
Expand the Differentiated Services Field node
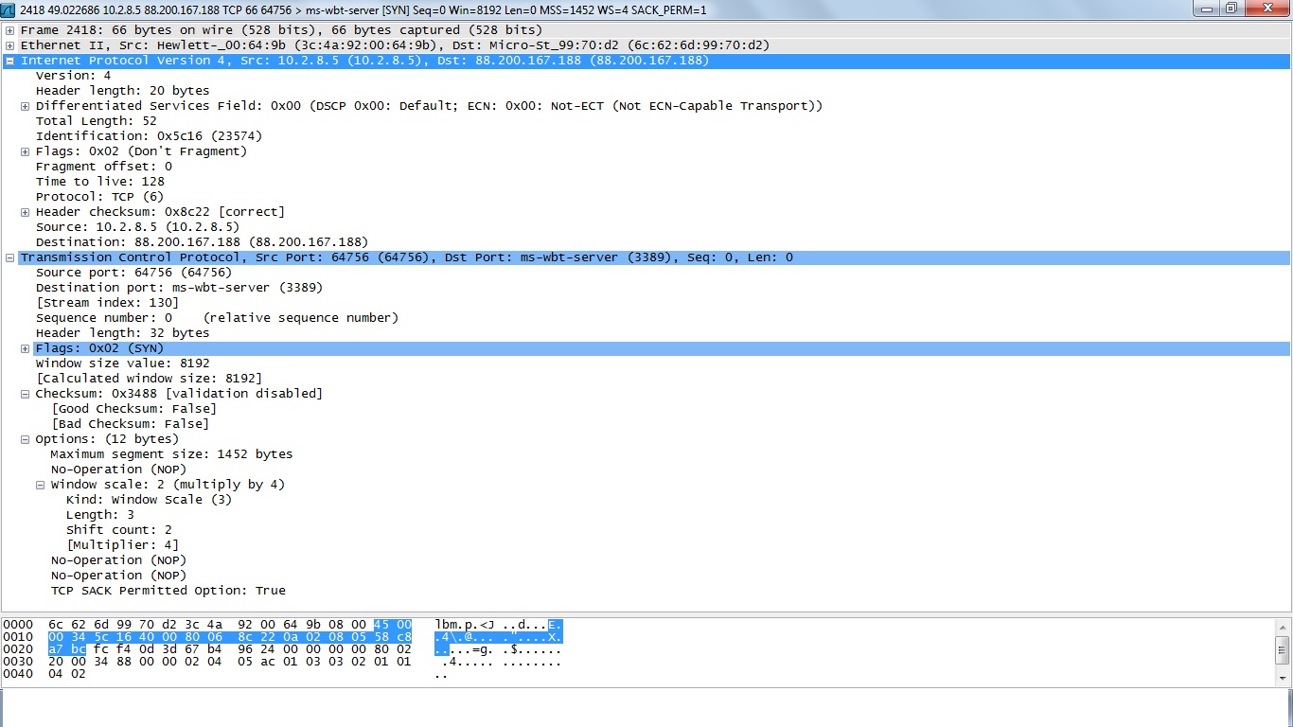[x=26, y=106]
